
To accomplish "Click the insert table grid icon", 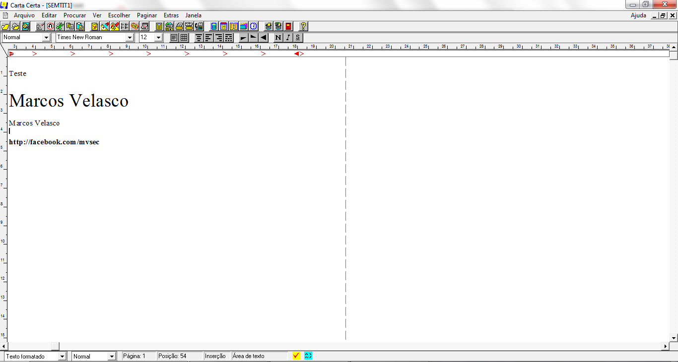I will 184,38.
